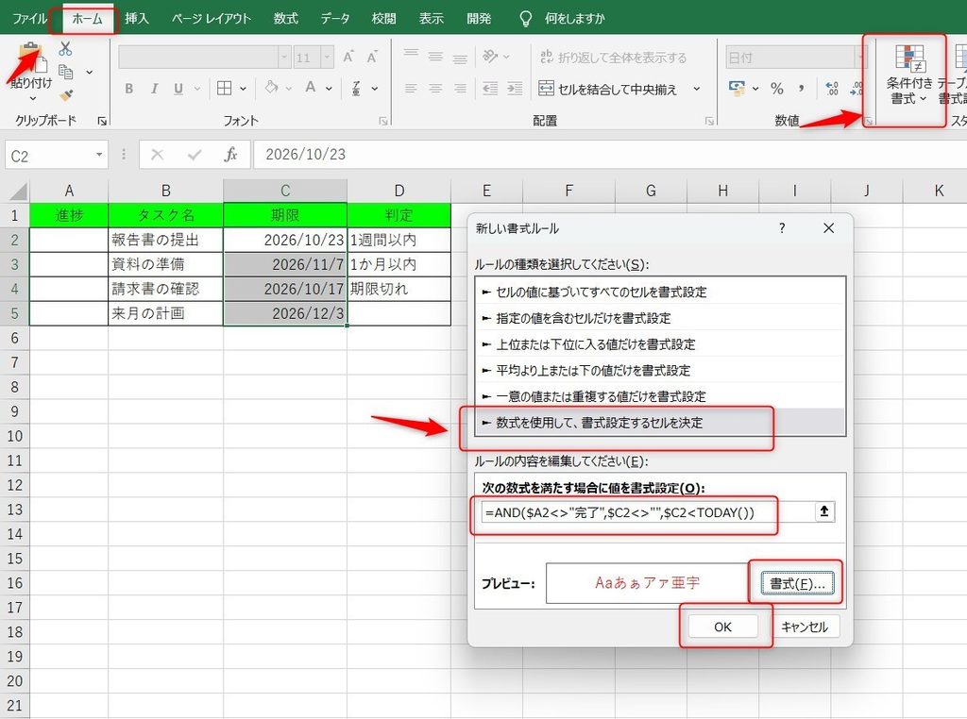Viewport: 967px width, 719px height.
Task: Click Merge and Center button
Action: pos(607,89)
